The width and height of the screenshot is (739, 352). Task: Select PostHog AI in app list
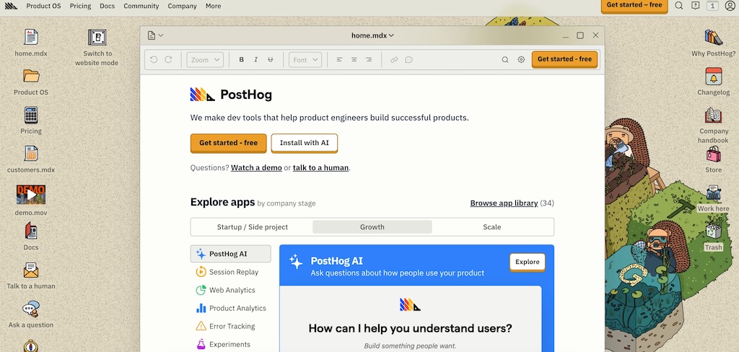coord(230,254)
